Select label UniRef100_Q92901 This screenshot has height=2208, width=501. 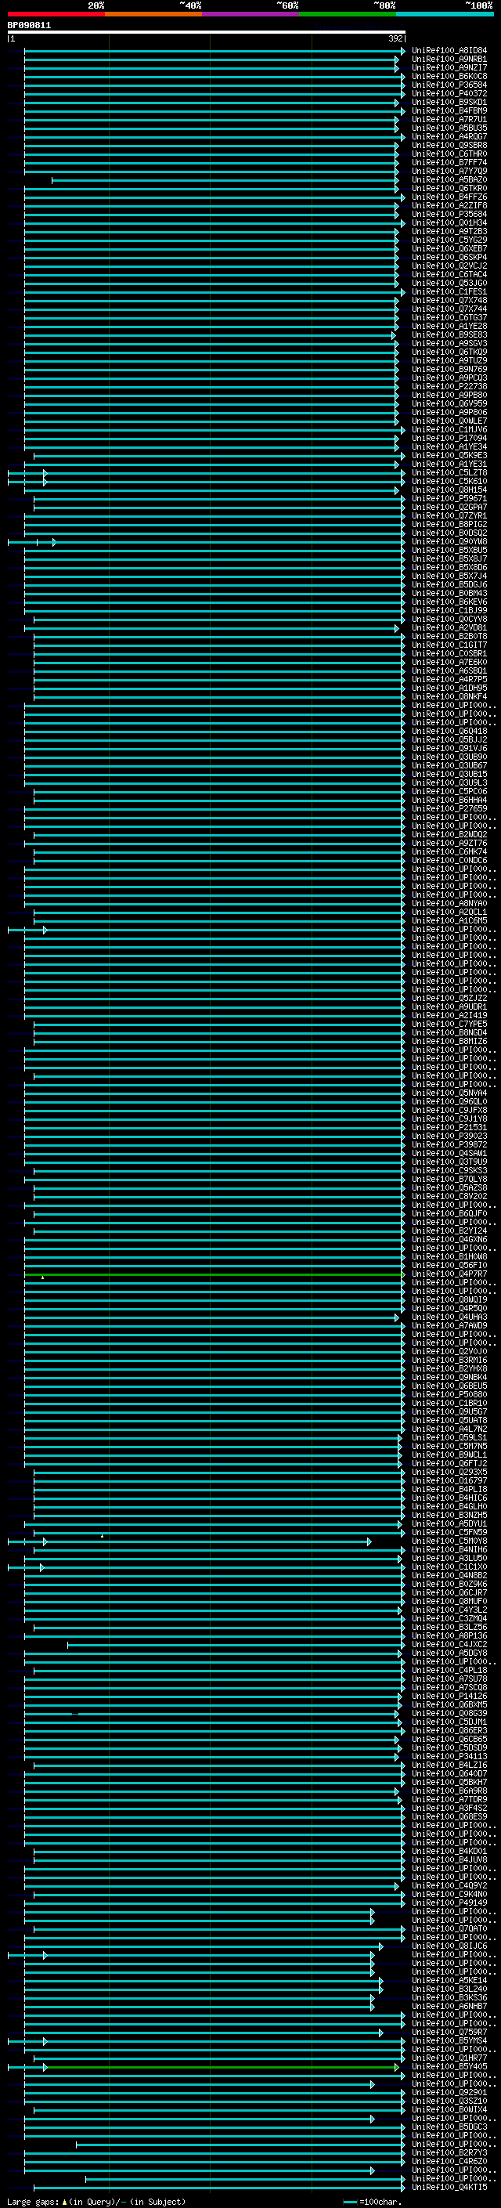click(449, 2092)
